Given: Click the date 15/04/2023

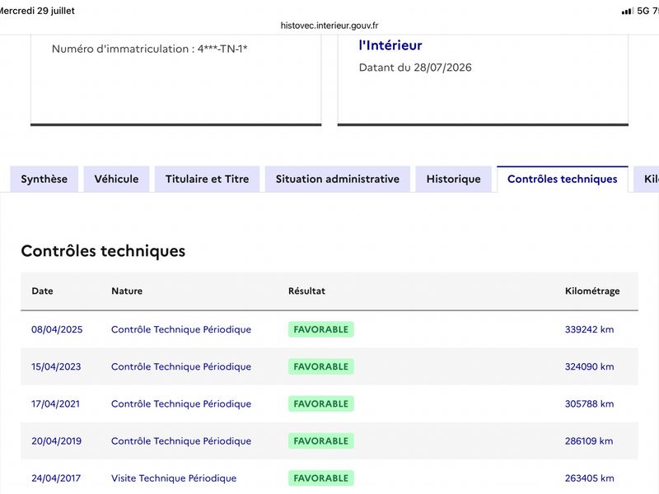Looking at the screenshot, I should point(56,366).
